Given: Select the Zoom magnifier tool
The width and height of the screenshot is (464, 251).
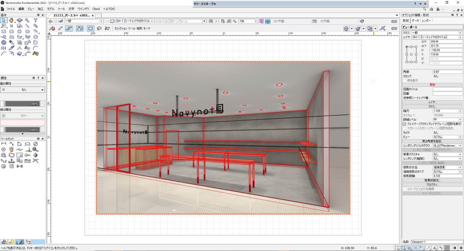Looking at the screenshot, I should (27, 20).
